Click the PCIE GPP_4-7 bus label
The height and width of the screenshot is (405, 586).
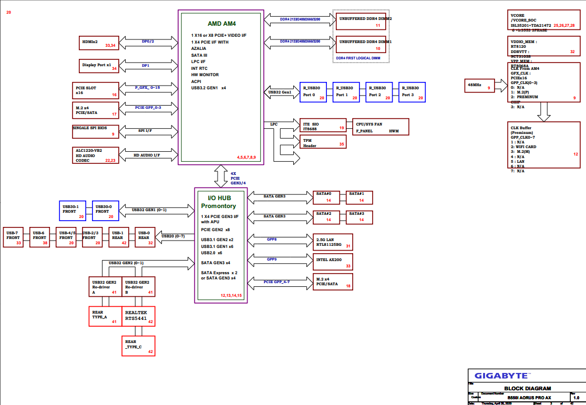coord(276,282)
